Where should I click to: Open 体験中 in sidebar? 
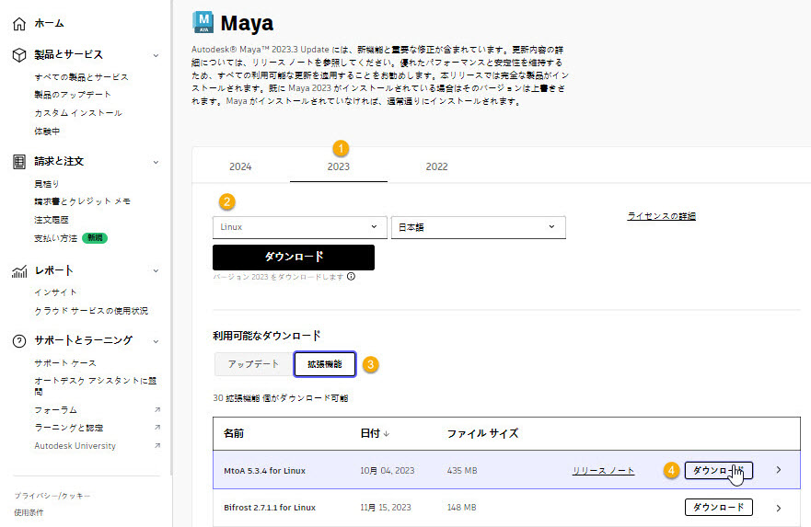click(x=47, y=132)
